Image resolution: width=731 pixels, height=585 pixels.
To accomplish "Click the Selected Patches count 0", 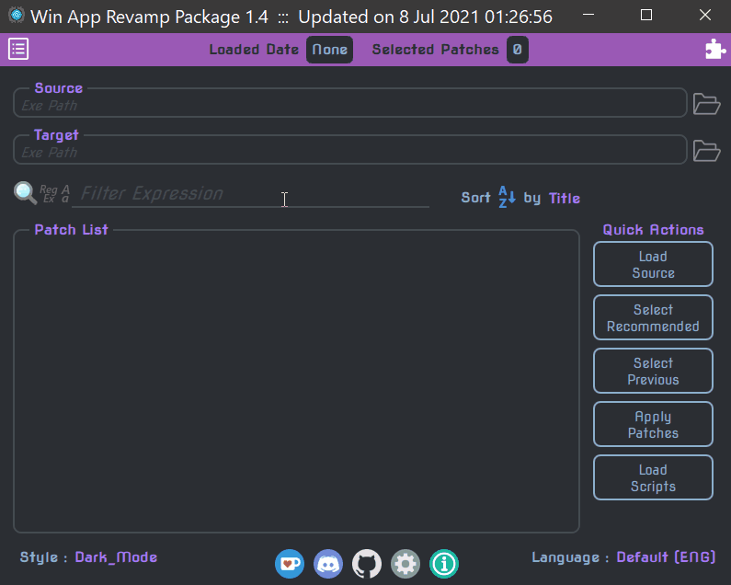I will coord(518,50).
